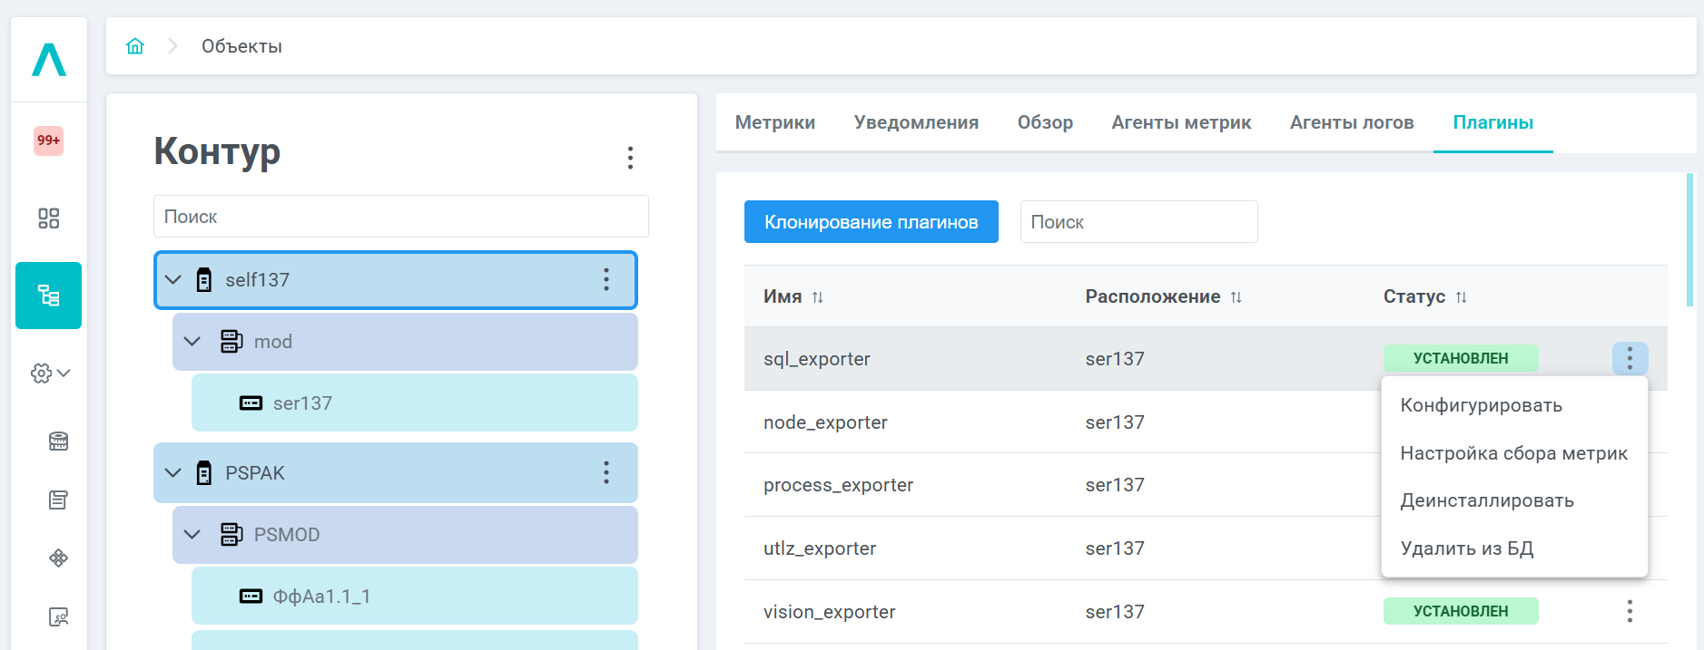Open vision_exporter row actions menu

[1630, 611]
